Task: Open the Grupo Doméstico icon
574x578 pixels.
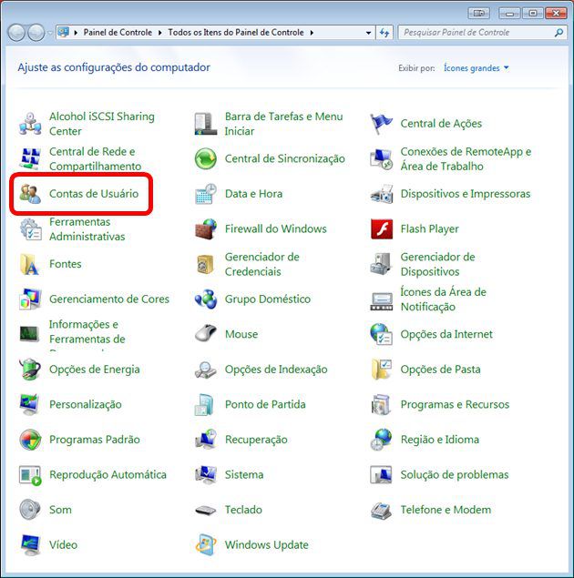Action: 206,299
